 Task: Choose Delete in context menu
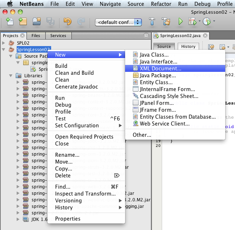86,176
